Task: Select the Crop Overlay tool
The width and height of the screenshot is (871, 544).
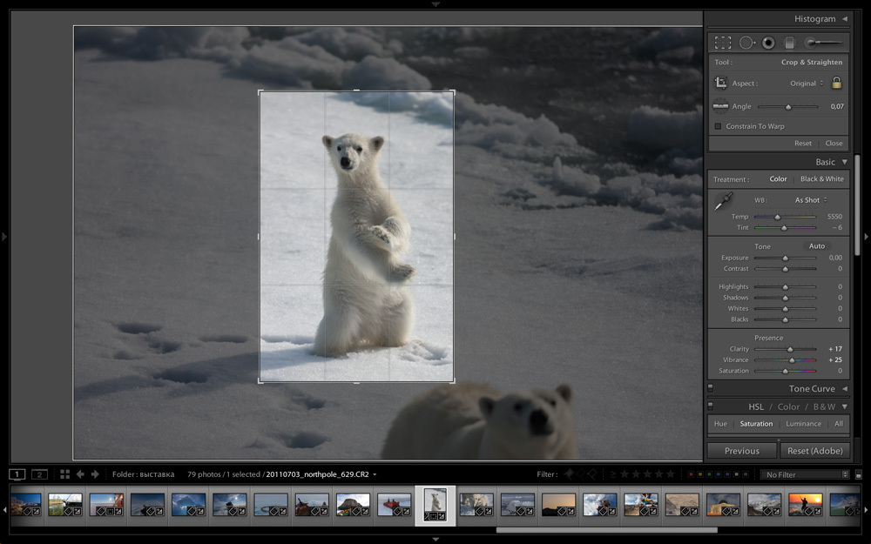Action: point(723,42)
